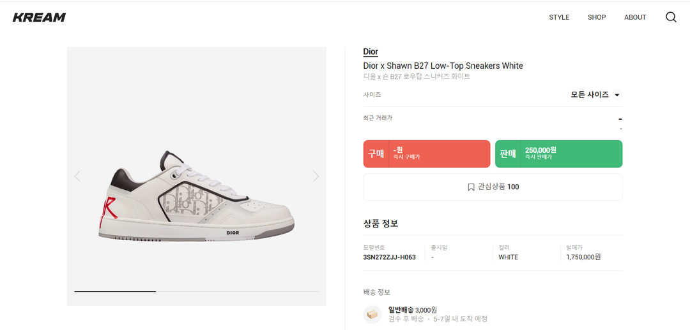Navigate to the ABOUT page

(635, 17)
